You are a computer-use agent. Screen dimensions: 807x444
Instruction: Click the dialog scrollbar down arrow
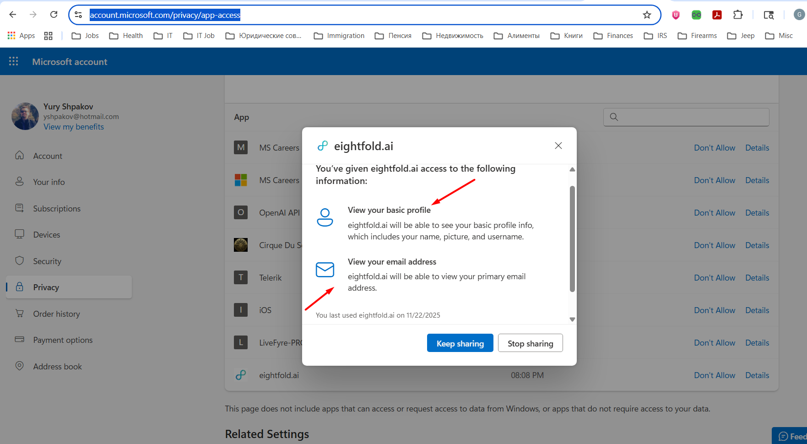pos(572,319)
